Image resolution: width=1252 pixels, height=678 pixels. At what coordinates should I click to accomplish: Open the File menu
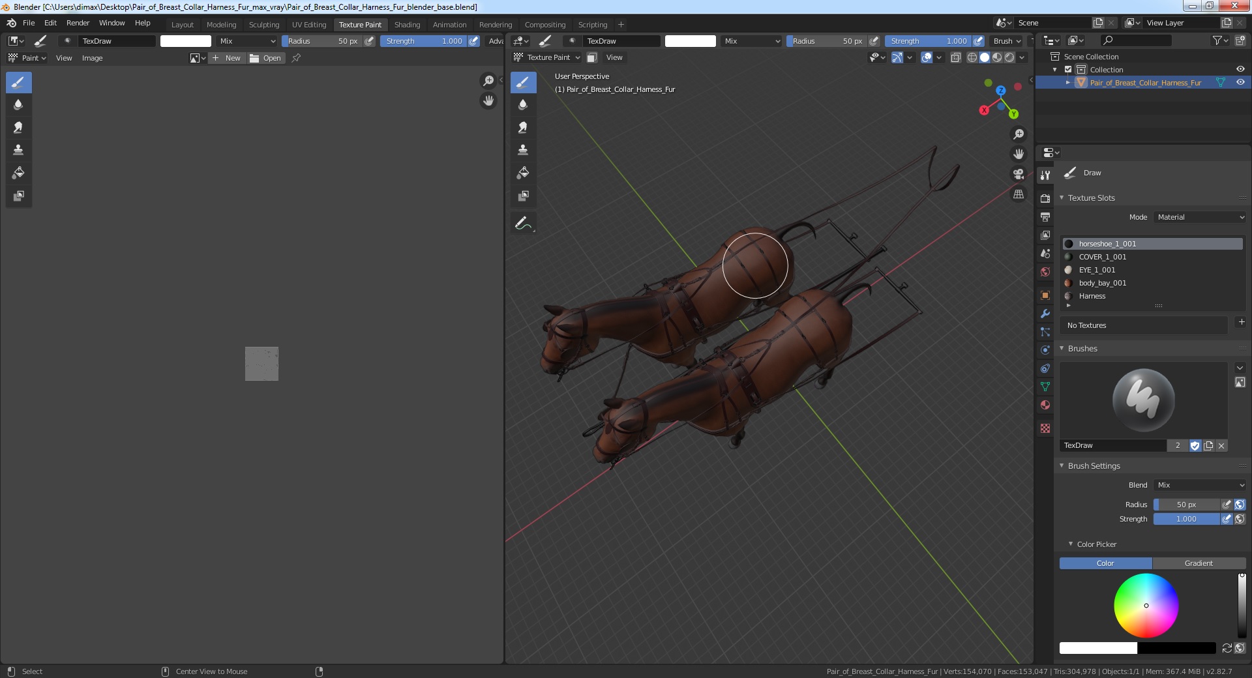29,23
